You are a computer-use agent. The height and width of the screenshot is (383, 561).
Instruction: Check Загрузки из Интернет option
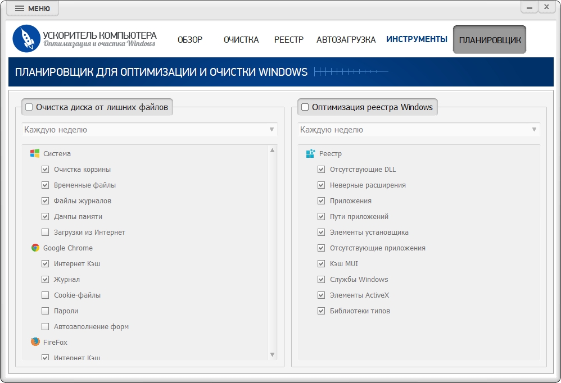[46, 232]
